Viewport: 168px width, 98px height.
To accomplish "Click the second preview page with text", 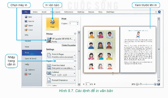I will click(138, 50).
